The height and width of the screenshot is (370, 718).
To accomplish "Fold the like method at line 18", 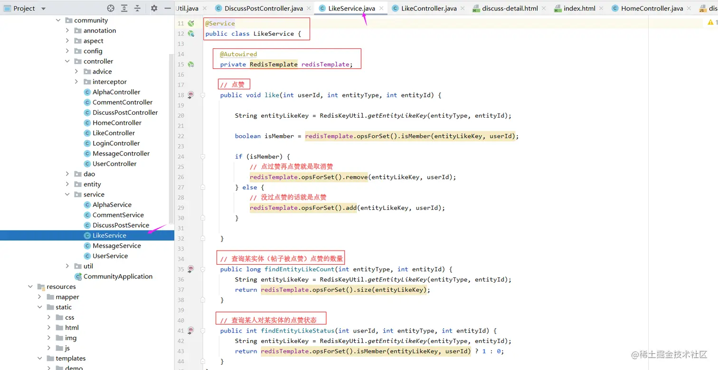I will pyautogui.click(x=203, y=95).
